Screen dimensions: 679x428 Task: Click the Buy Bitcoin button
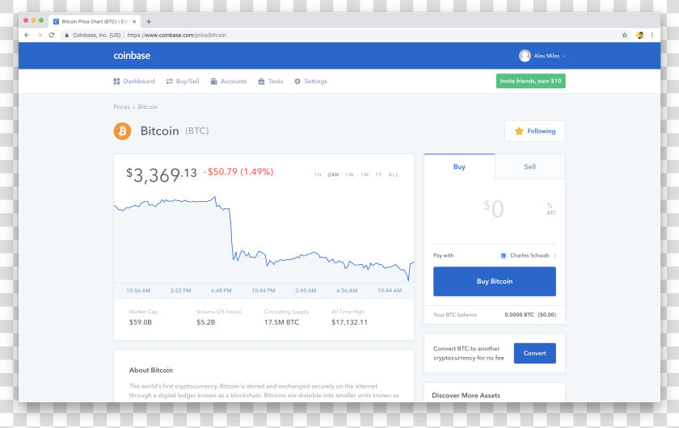[x=495, y=281]
